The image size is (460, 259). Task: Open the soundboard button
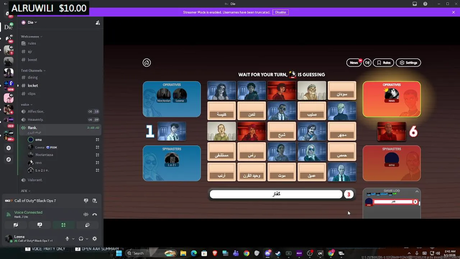coord(87,225)
